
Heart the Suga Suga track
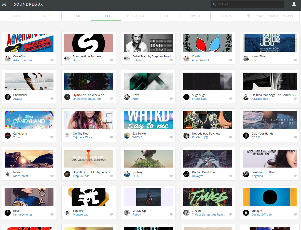tap(231, 99)
